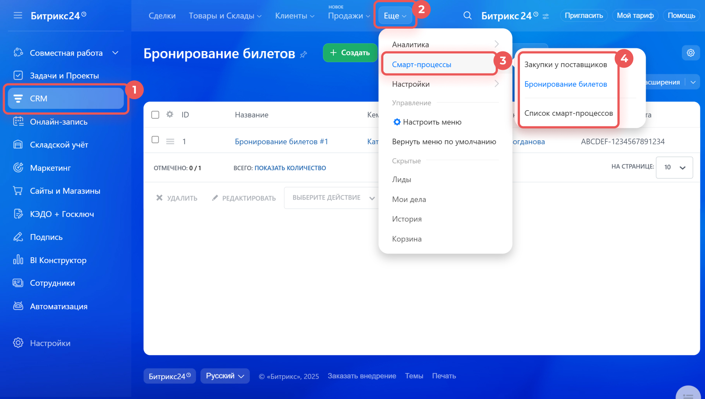Open the Русский language dropdown
705x399 pixels.
(225, 376)
